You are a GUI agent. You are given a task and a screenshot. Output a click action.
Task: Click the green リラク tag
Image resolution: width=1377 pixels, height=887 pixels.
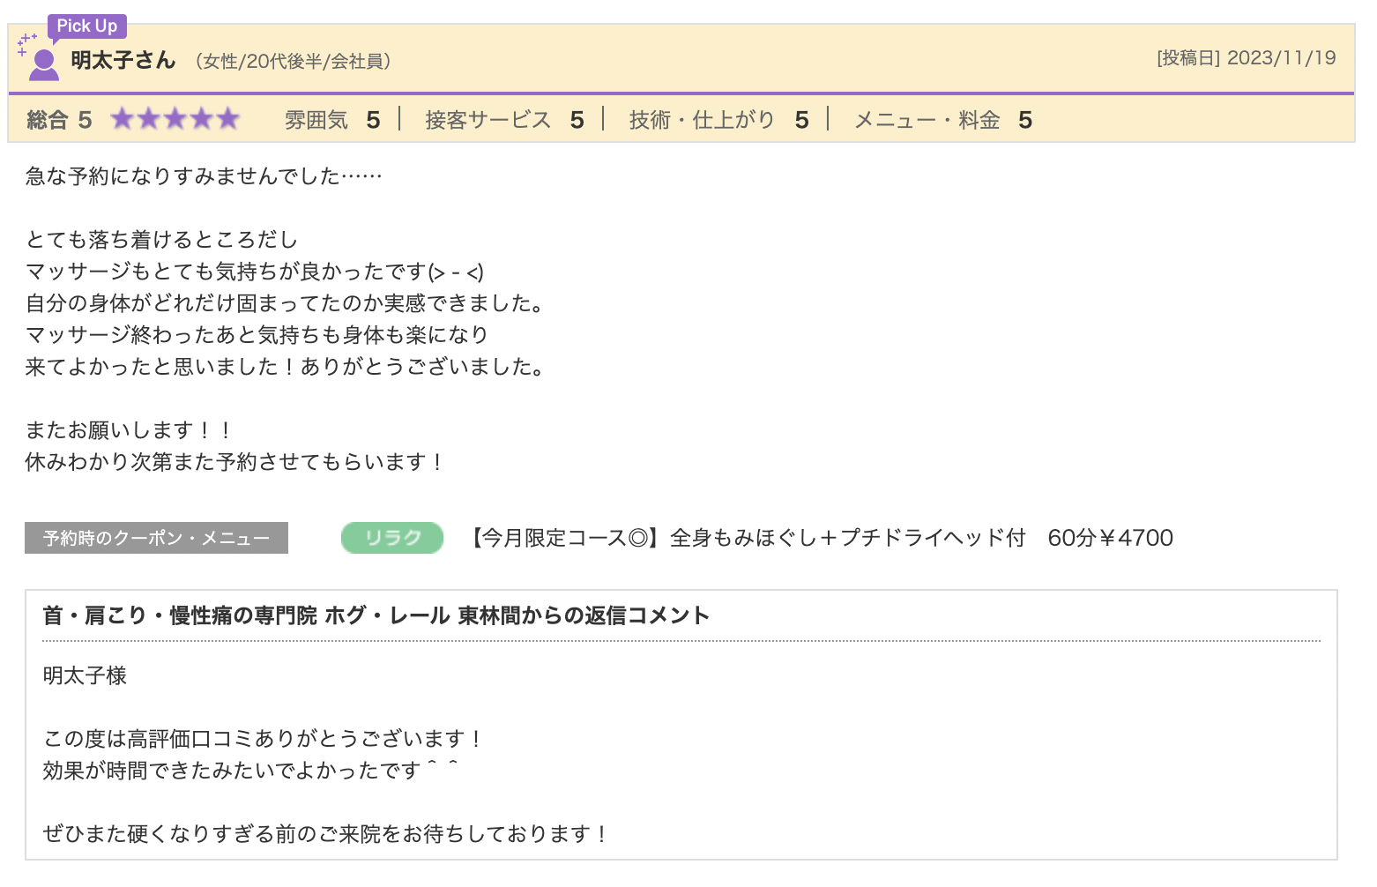(392, 538)
